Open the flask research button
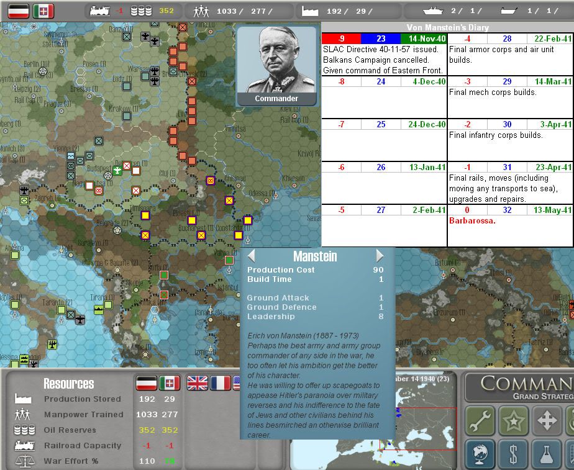This screenshot has width=574, height=470. click(547, 454)
